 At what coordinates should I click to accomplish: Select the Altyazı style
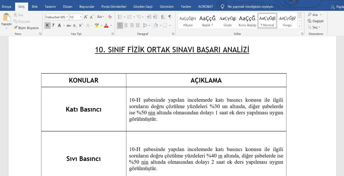tap(188, 21)
